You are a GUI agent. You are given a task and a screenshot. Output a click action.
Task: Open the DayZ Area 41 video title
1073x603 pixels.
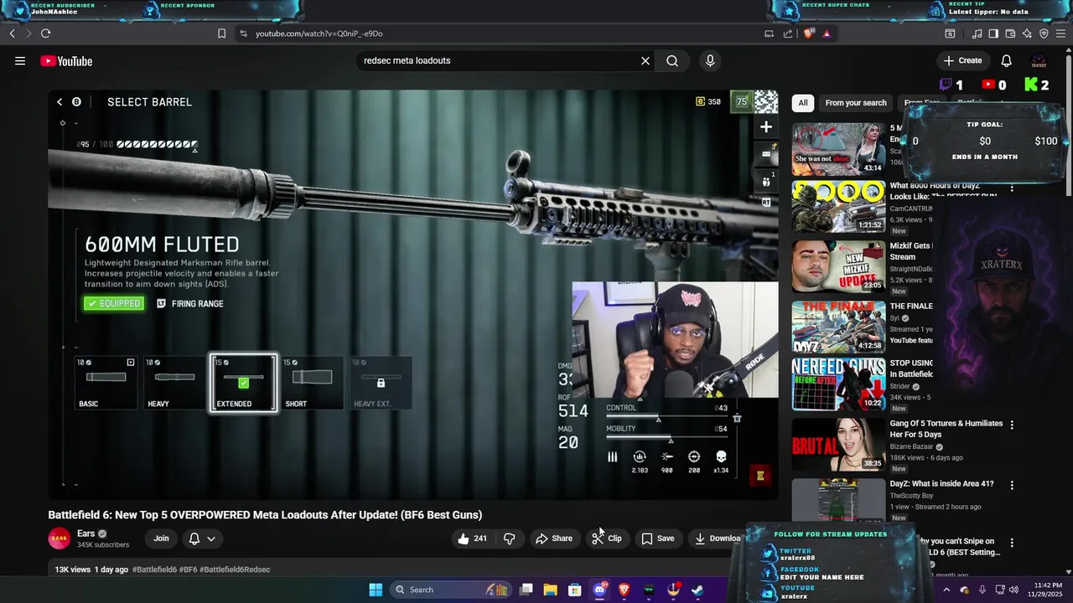941,484
